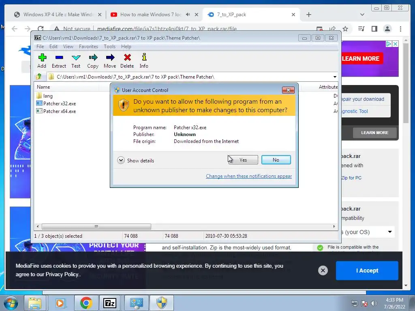
Task: Expand Show details in the UAC dialog
Action: [x=135, y=160]
